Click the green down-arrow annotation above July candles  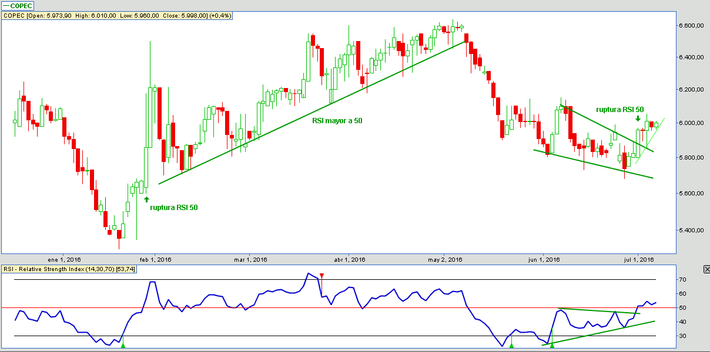[638, 119]
